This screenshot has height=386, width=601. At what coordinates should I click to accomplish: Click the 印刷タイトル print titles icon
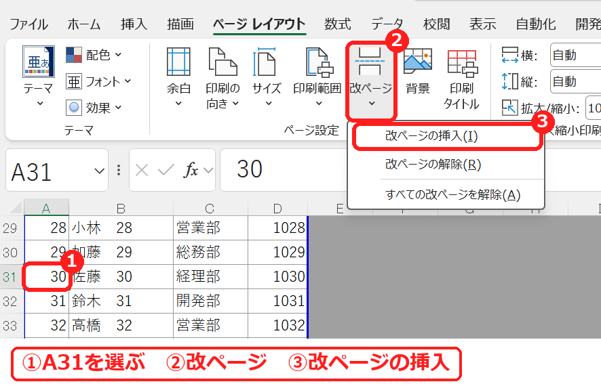coord(462,63)
